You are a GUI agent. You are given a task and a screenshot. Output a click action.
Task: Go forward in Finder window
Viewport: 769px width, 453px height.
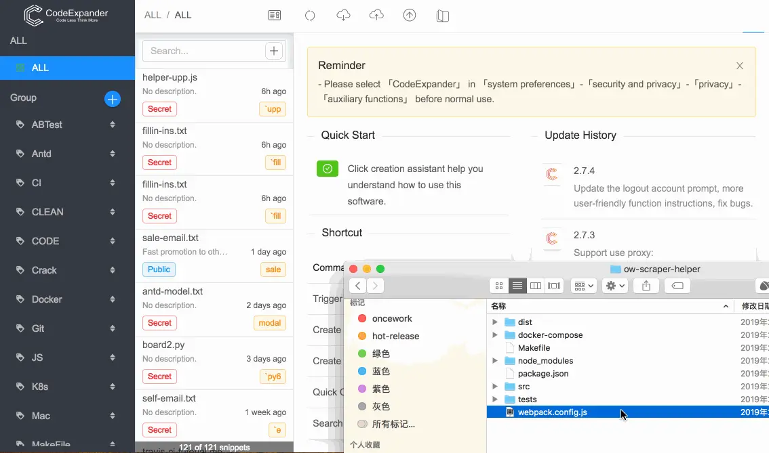click(375, 286)
